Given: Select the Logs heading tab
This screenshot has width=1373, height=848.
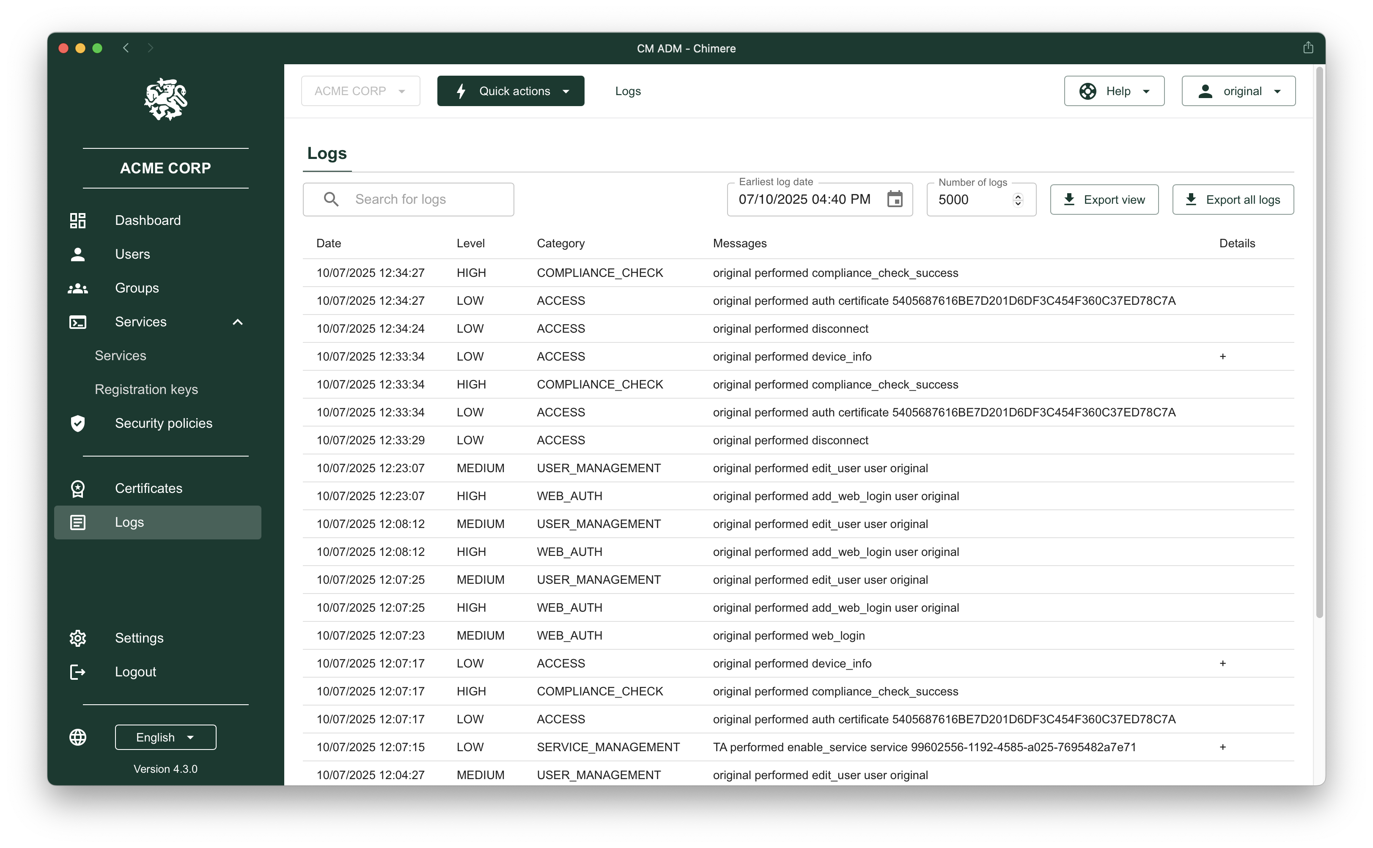Looking at the screenshot, I should [327, 154].
